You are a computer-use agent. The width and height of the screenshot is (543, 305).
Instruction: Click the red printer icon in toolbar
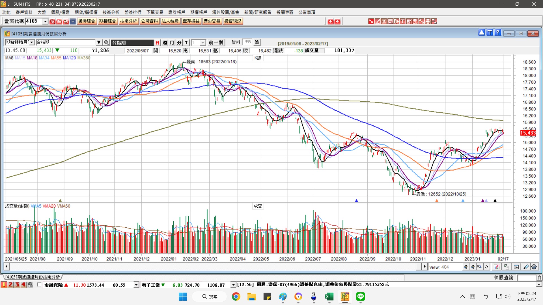tap(428, 21)
